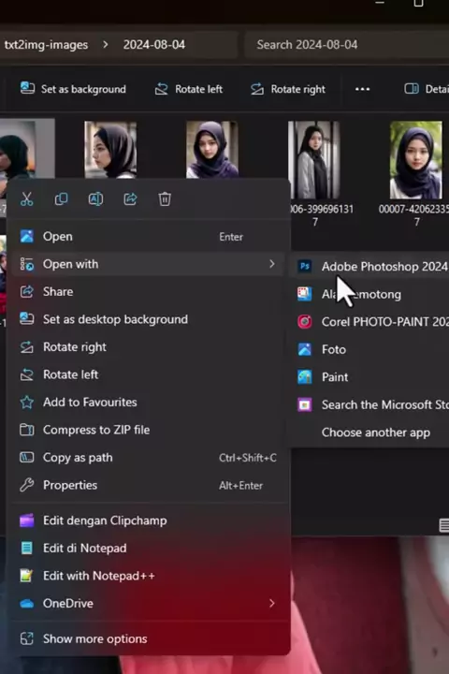Expand the OneDrive submenu chevron
The image size is (449, 674).
[x=271, y=603]
